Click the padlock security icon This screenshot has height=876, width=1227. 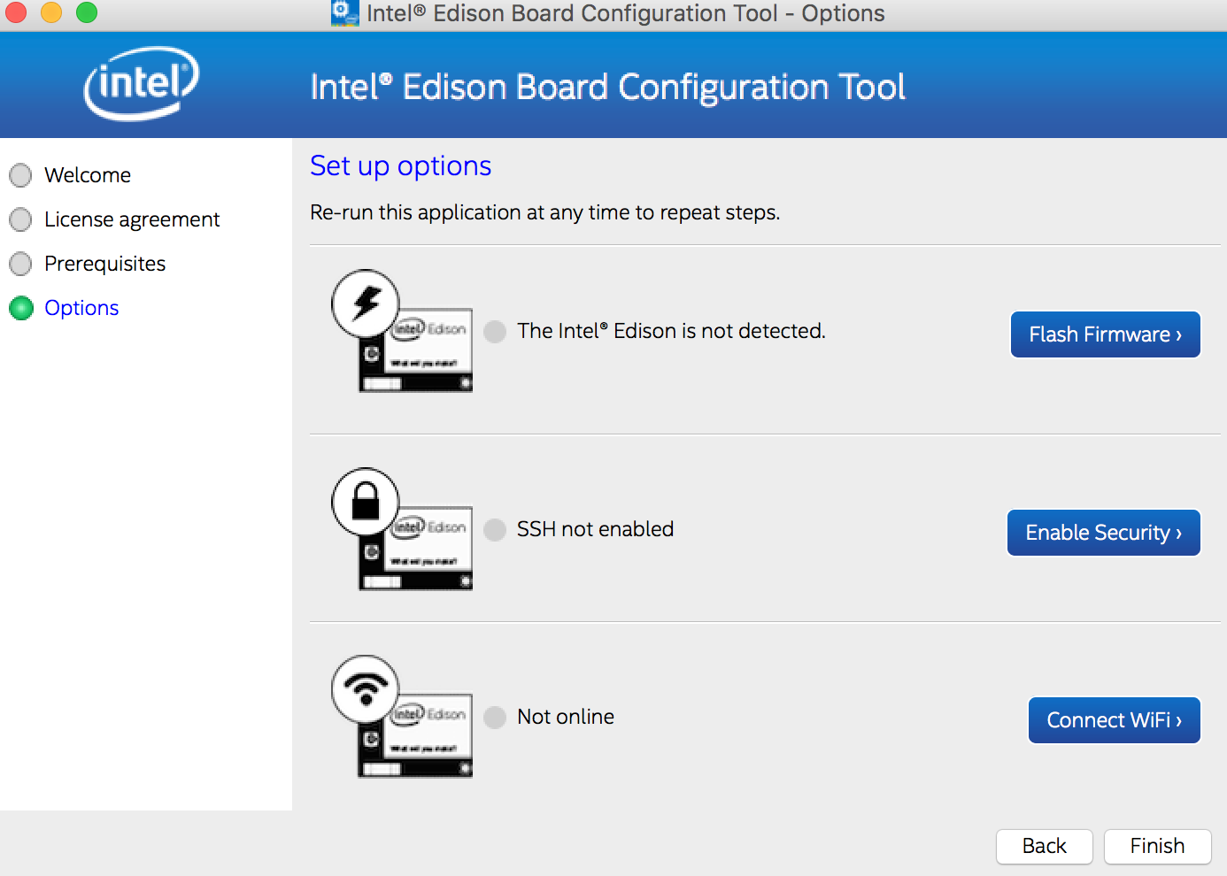366,502
